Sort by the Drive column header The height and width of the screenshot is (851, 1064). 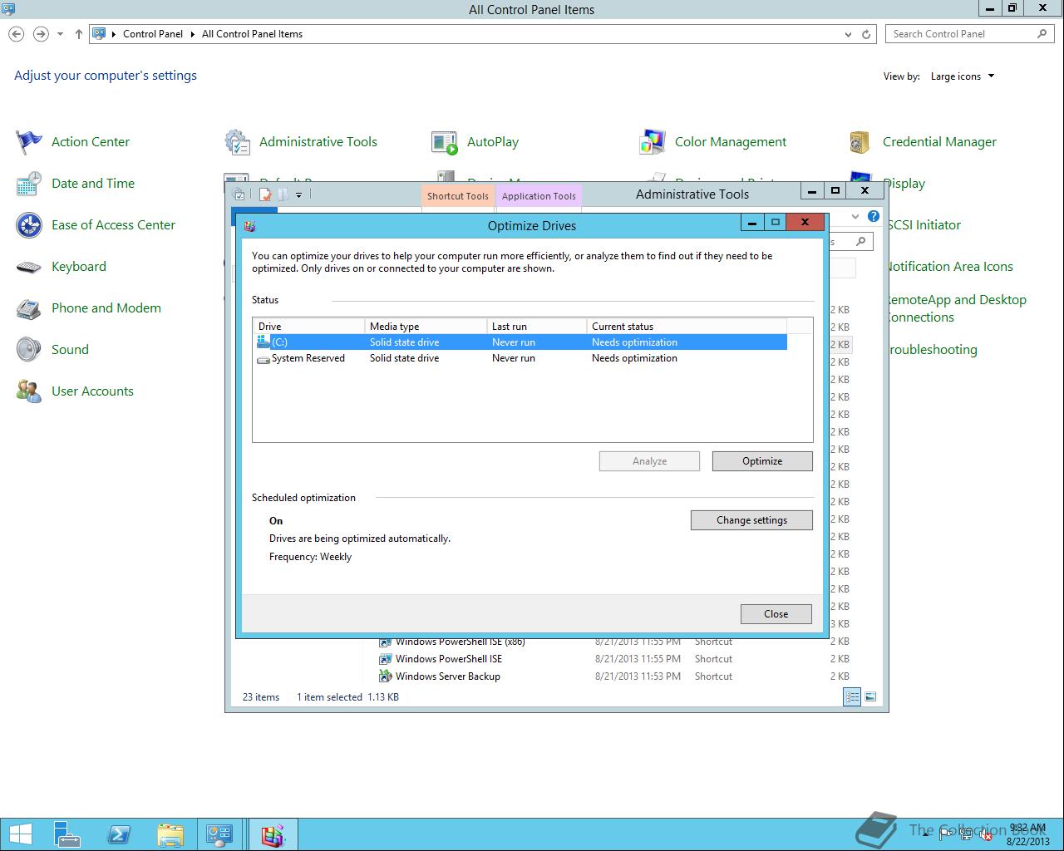coord(309,327)
